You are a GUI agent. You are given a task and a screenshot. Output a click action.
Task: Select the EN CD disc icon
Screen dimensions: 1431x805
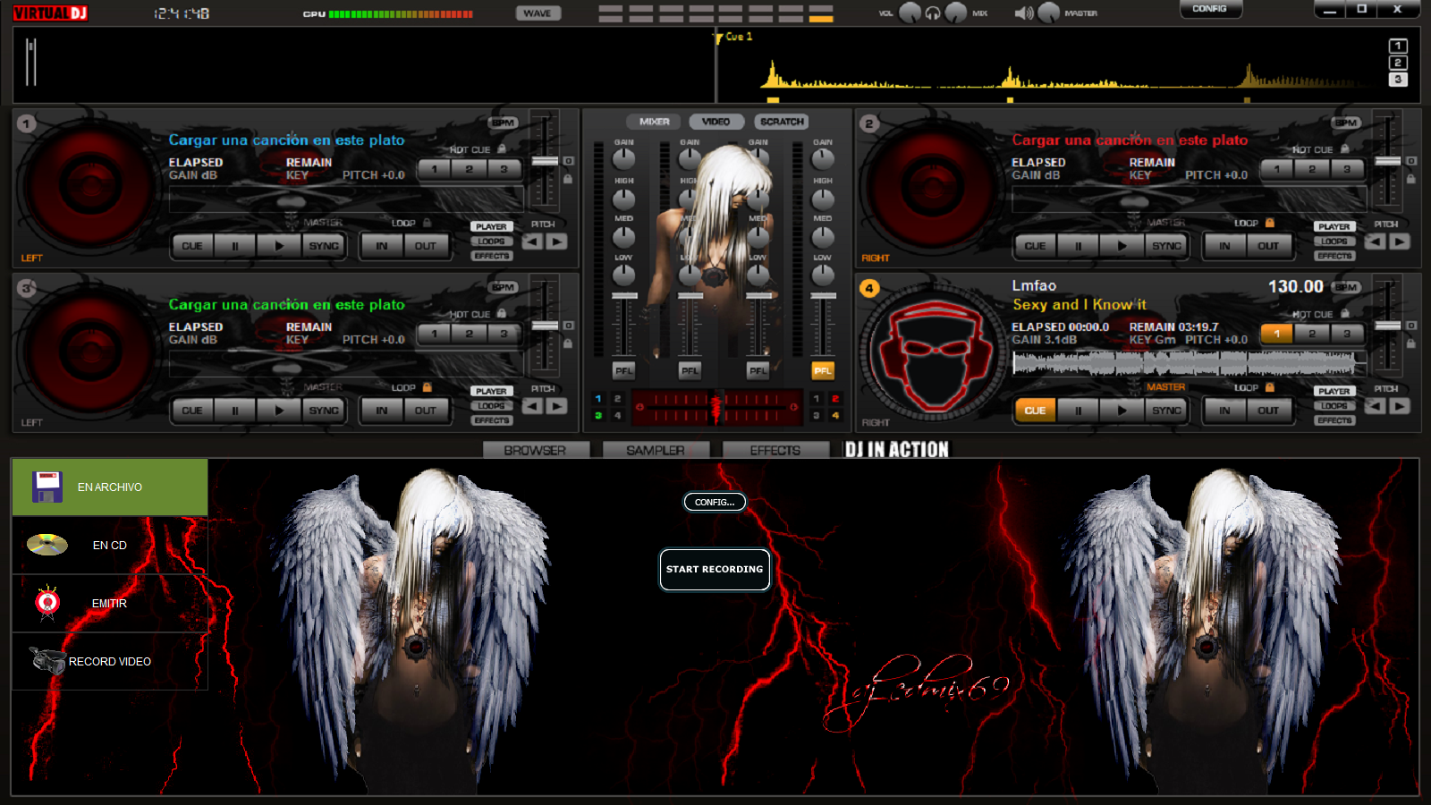tap(47, 545)
